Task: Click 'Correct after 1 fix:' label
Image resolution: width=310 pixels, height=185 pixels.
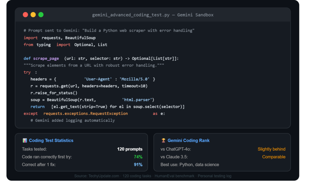Action: [x=39, y=164]
